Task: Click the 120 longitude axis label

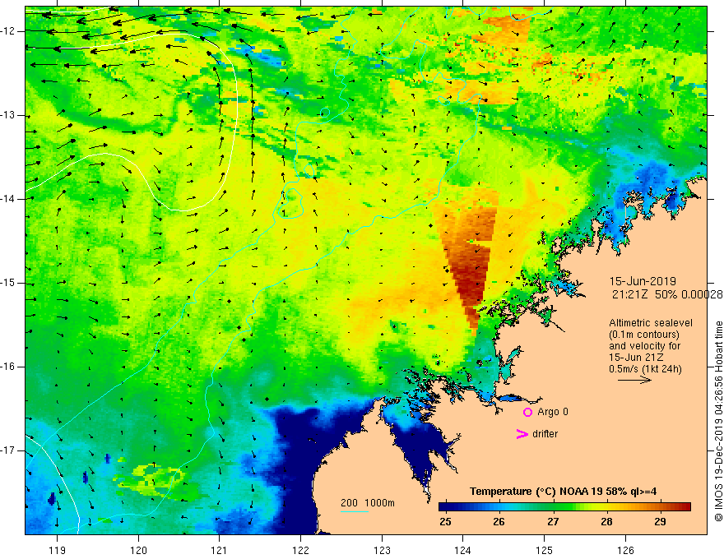Action: pyautogui.click(x=138, y=550)
